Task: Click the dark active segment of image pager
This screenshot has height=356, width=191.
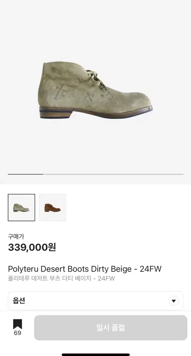Action: pyautogui.click(x=25, y=174)
